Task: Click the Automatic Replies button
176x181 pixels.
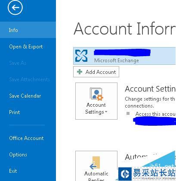Action: (96, 166)
